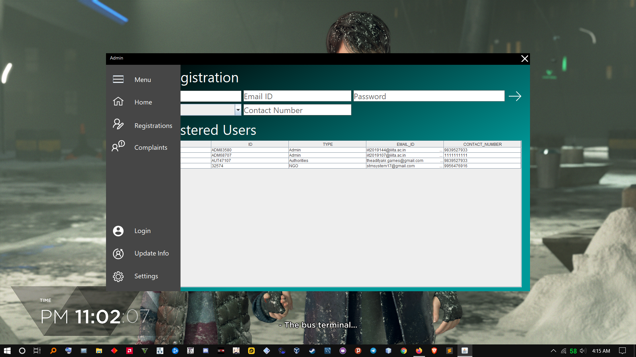The height and width of the screenshot is (357, 636).
Task: Click into the Password field
Action: [429, 96]
